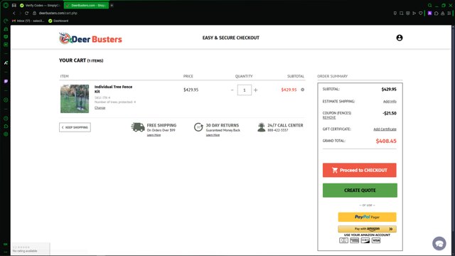This screenshot has width=455, height=256.
Task: Click the site padlock security icon
Action: (x=34, y=13)
